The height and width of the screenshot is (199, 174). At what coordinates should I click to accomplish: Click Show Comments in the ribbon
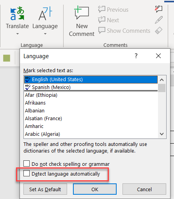124,31
